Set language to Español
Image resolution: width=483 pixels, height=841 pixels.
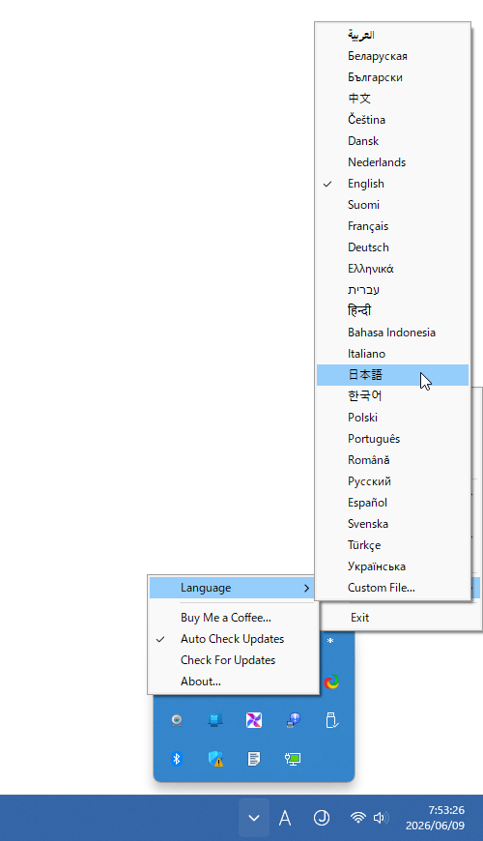[x=392, y=503]
